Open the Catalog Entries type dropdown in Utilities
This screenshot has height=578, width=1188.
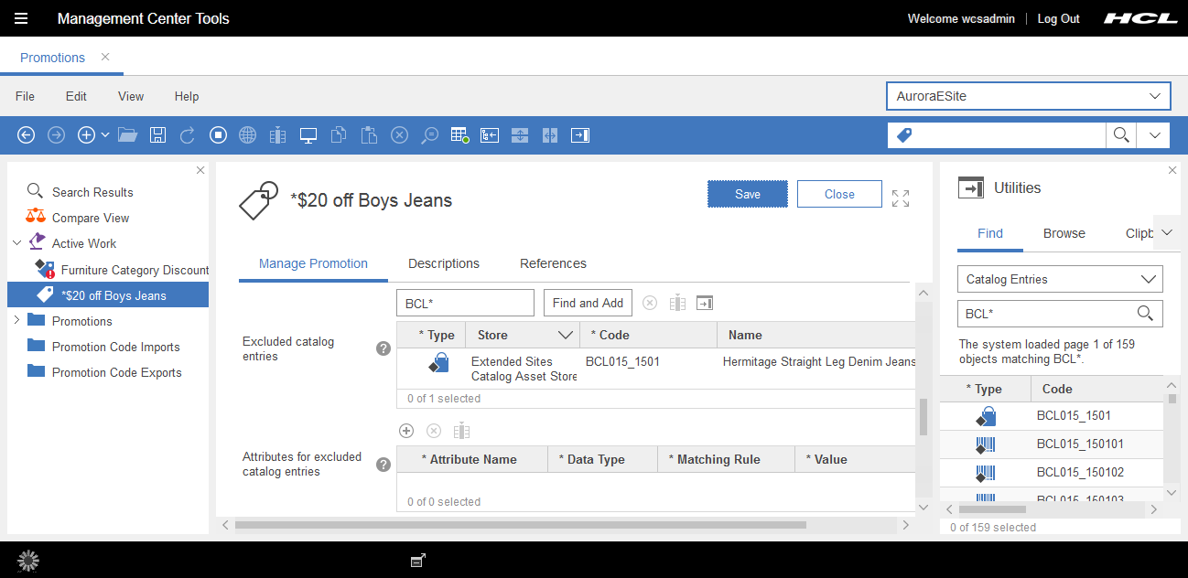tap(1059, 279)
